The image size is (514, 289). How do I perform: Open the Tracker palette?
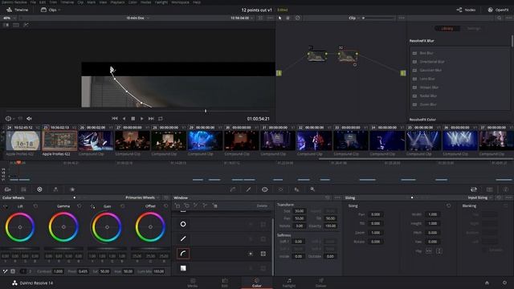[280, 189]
